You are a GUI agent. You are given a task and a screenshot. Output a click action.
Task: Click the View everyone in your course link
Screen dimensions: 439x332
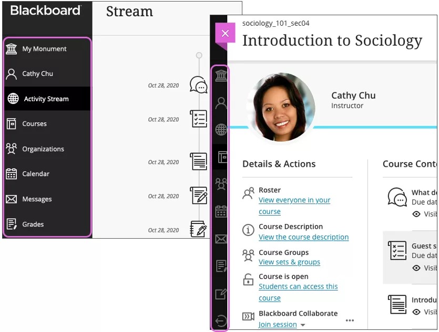294,200
